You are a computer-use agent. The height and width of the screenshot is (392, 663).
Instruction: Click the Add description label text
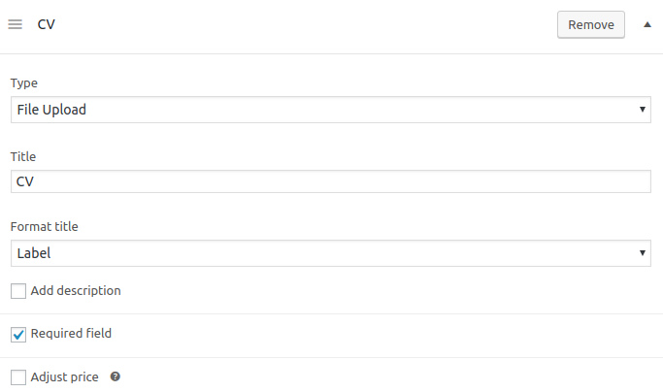pos(76,291)
